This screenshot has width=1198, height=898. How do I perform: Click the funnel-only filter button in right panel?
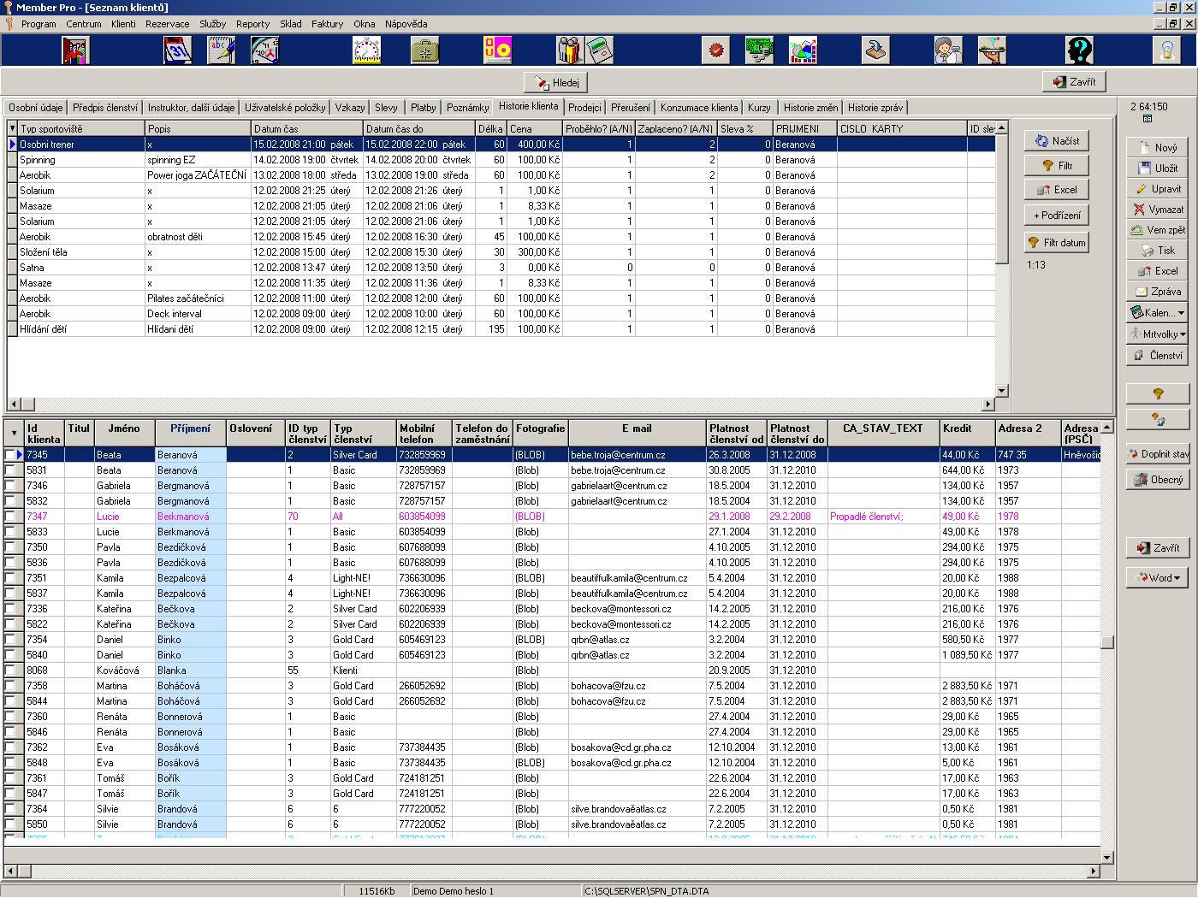[x=1157, y=394]
